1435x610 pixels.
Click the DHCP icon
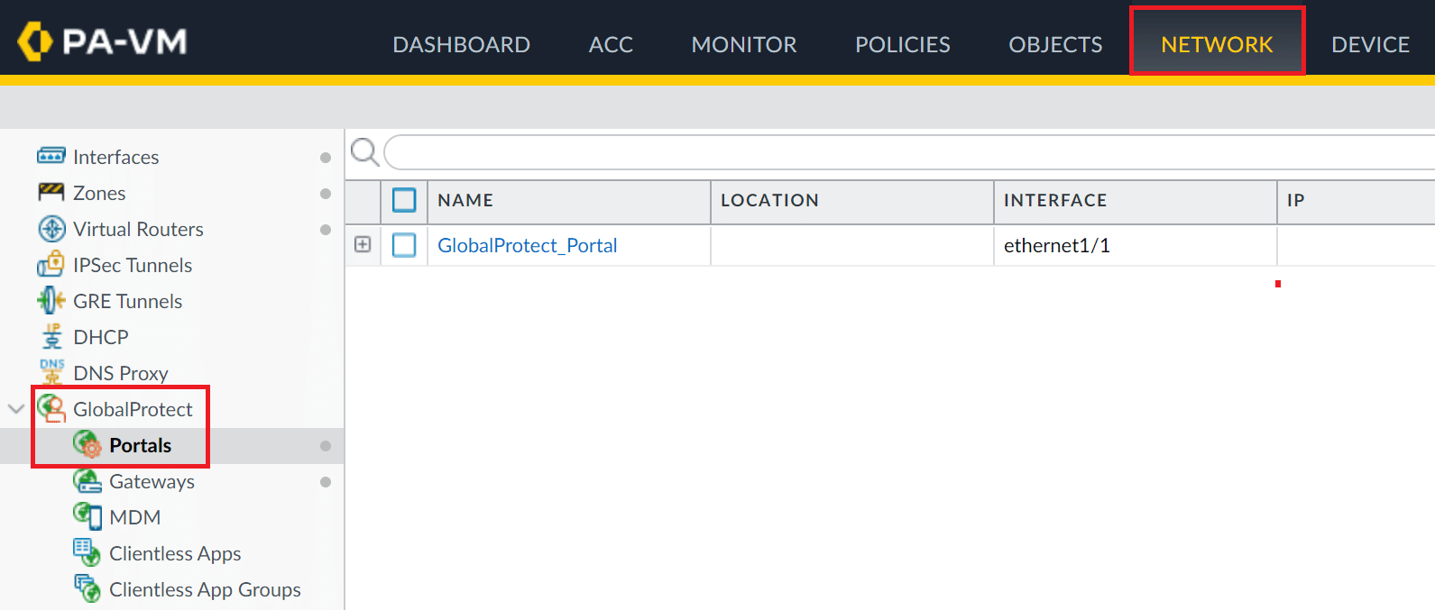coord(51,336)
